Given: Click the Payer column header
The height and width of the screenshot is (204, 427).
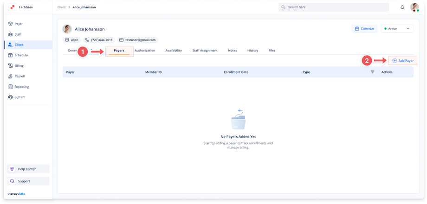Looking at the screenshot, I should pos(70,72).
